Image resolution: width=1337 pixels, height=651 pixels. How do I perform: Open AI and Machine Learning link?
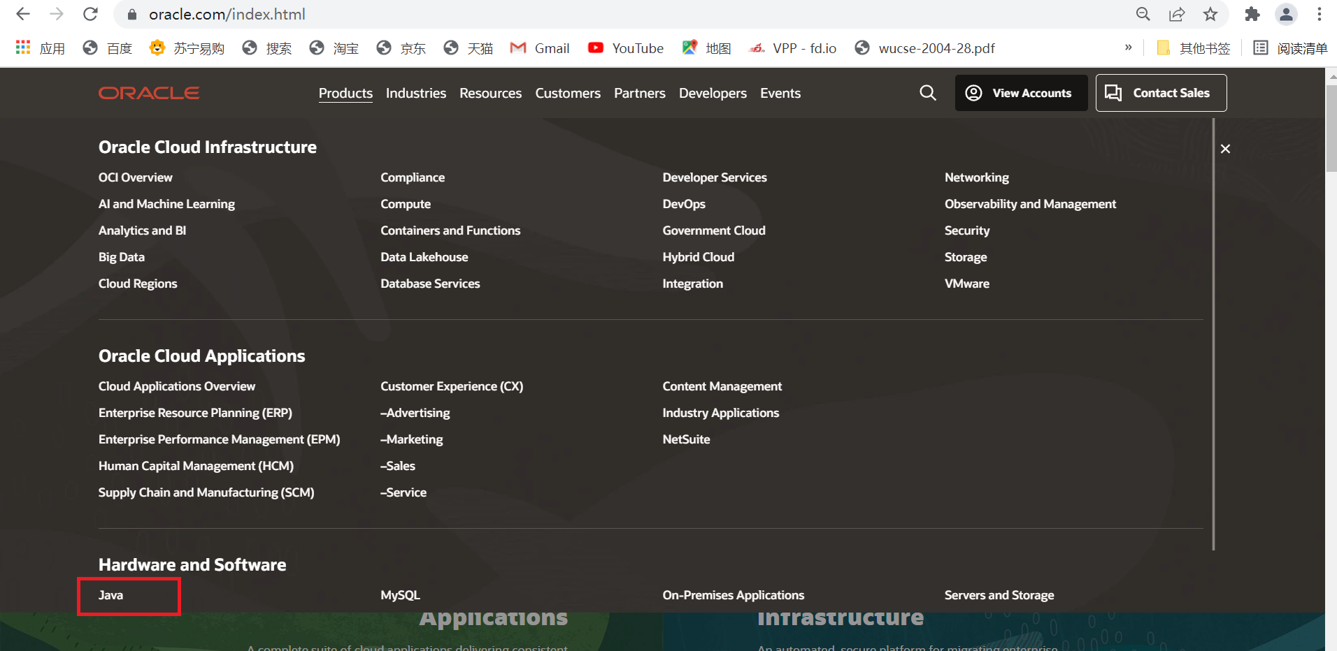(166, 204)
